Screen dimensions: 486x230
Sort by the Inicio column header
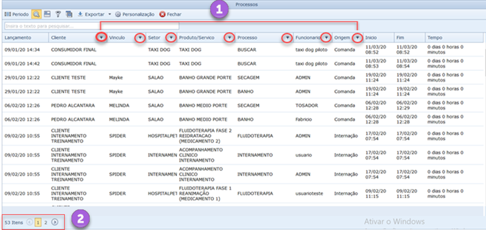point(378,38)
